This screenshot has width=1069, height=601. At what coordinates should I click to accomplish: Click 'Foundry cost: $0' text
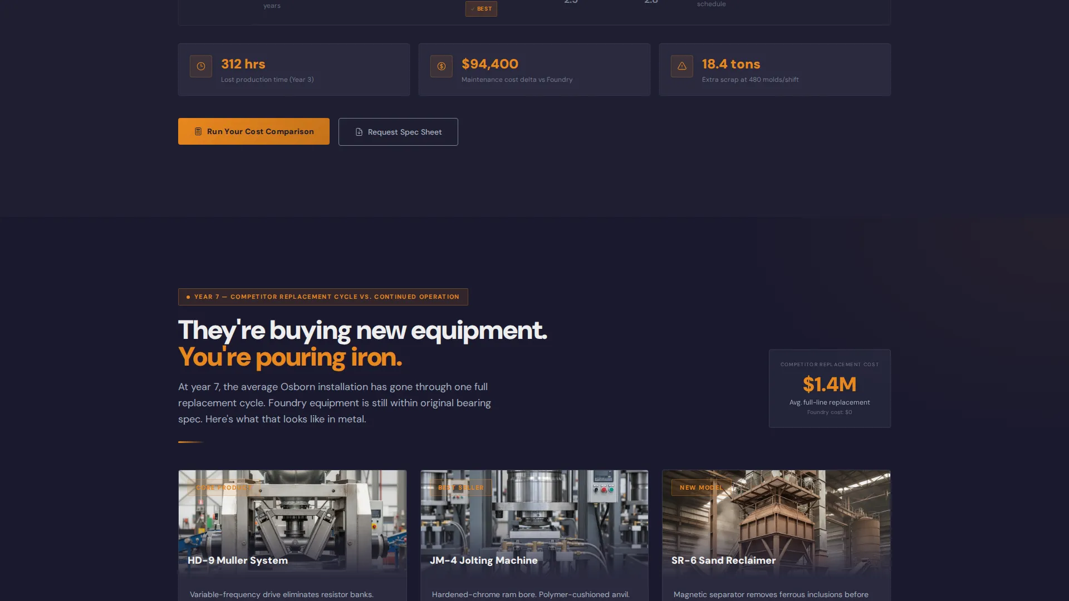830,412
